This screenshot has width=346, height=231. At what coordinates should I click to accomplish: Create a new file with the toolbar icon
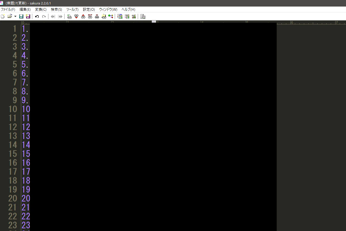3,16
